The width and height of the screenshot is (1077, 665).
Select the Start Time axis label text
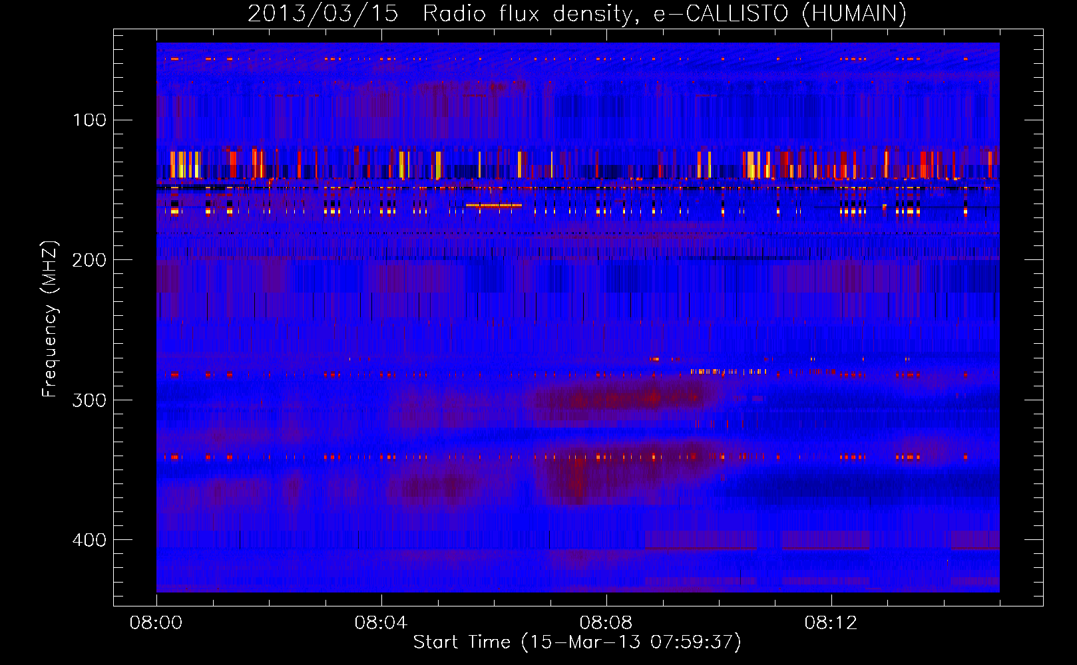(x=577, y=642)
